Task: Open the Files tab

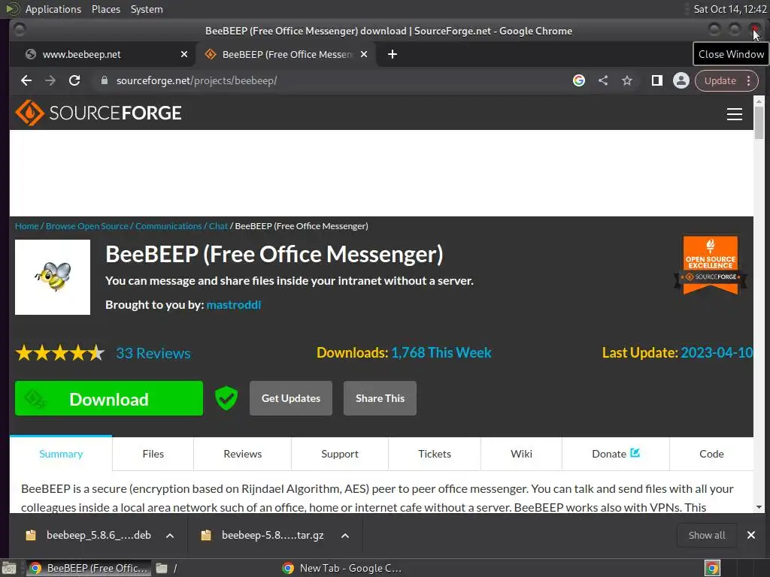Action: pyautogui.click(x=153, y=454)
